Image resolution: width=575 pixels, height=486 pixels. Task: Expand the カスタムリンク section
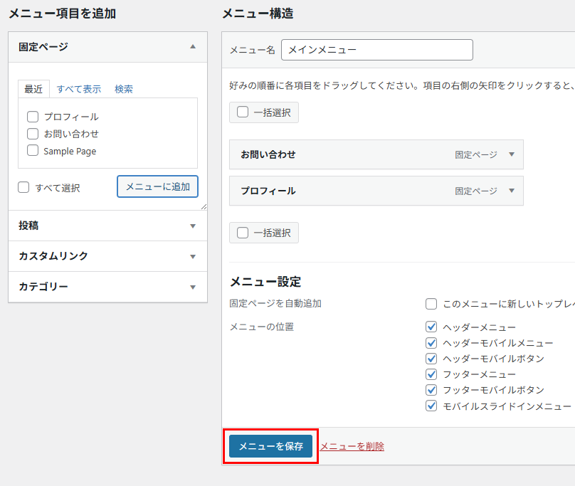pyautogui.click(x=192, y=257)
